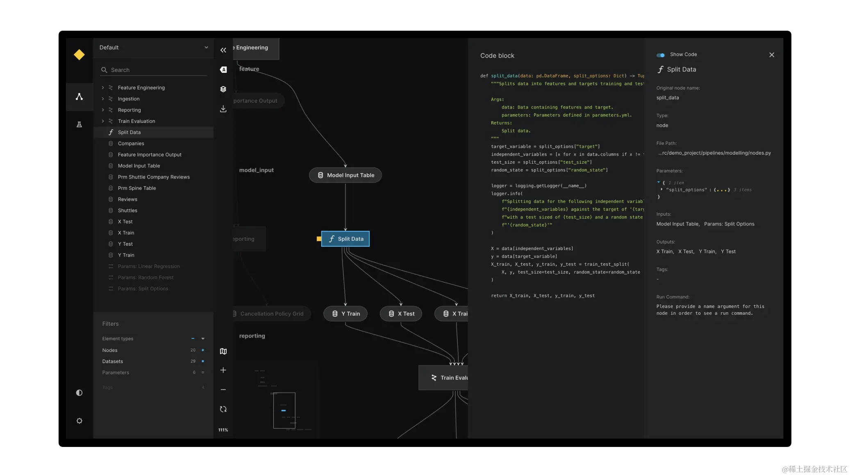Turn off the Show Code toggle
The height and width of the screenshot is (476, 850).
tap(661, 55)
